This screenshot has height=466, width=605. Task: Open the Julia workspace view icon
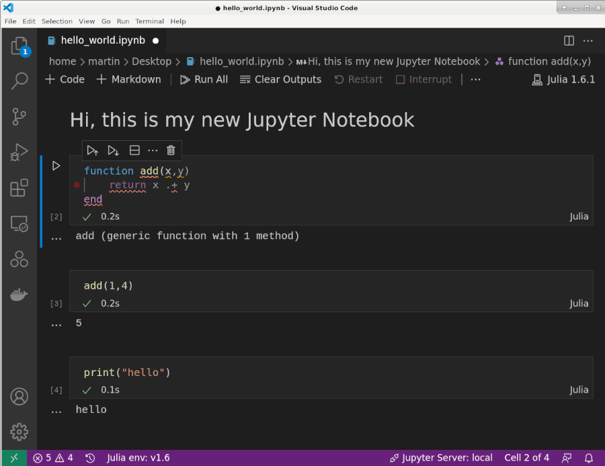pyautogui.click(x=19, y=259)
